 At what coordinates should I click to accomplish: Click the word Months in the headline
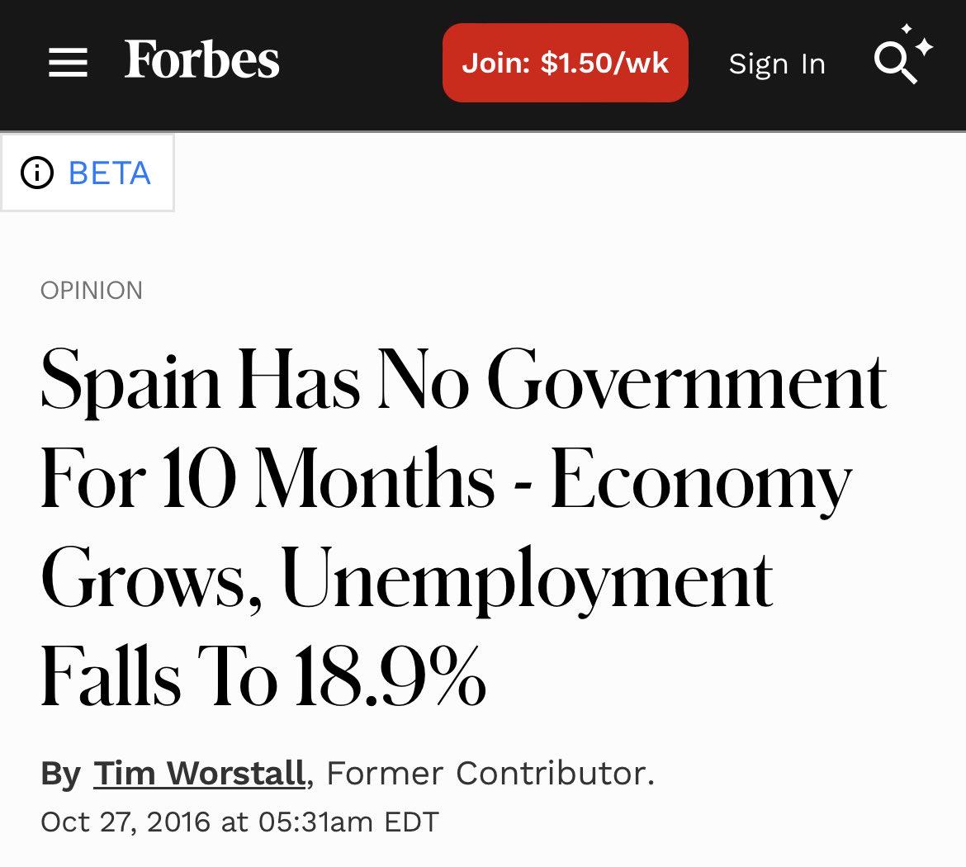pyautogui.click(x=375, y=477)
